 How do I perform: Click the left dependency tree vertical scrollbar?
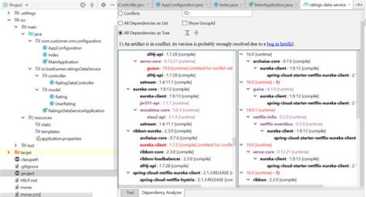pos(234,142)
